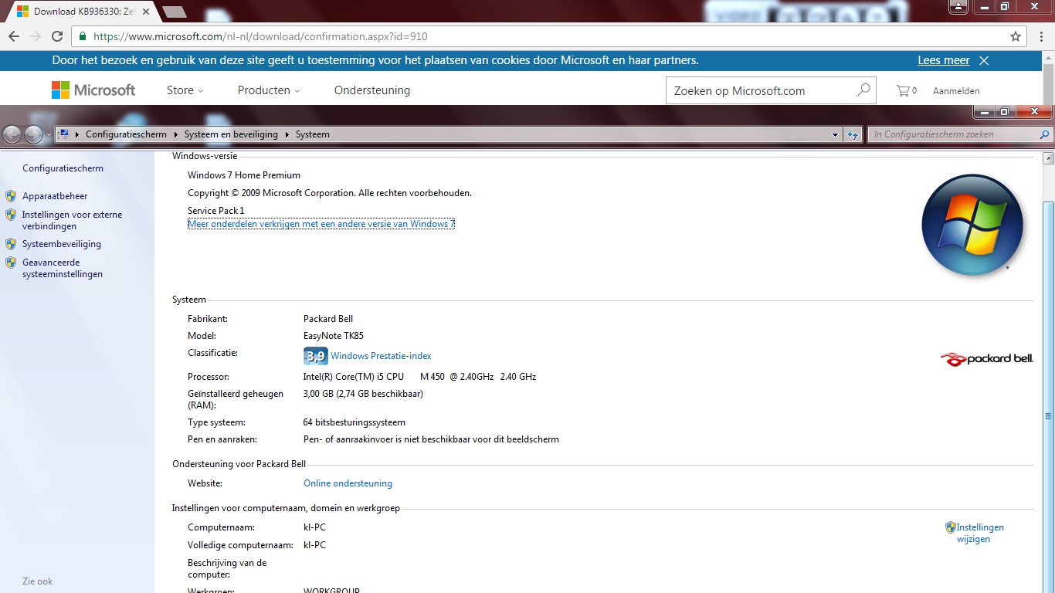1055x593 pixels.
Task: Click kI-PC next to Computernaam
Action: coord(314,527)
